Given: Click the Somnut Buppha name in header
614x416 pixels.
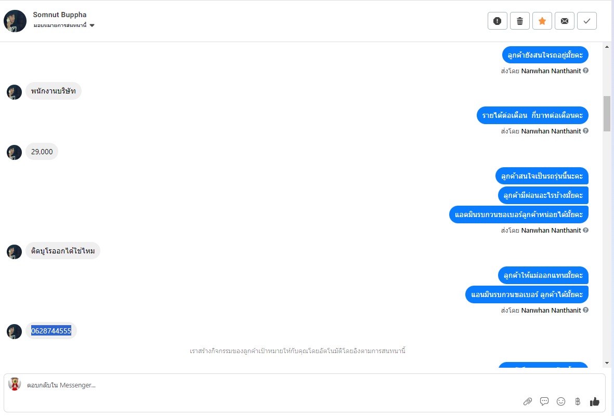Looking at the screenshot, I should [59, 15].
